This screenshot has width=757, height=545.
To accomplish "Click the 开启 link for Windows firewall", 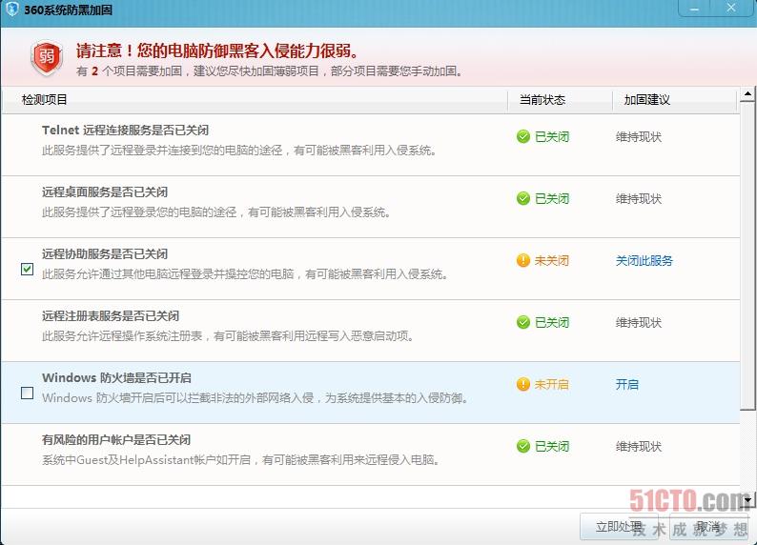I will (627, 384).
